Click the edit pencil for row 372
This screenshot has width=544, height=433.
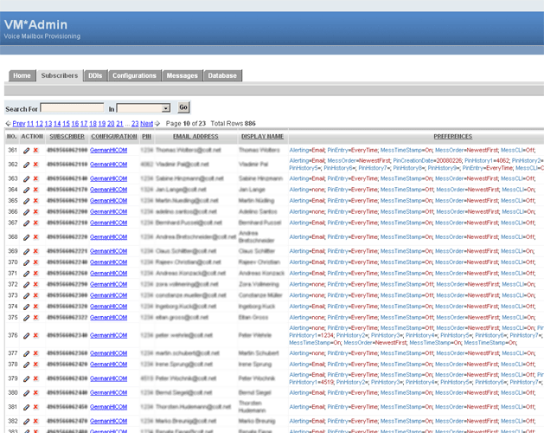click(26, 284)
